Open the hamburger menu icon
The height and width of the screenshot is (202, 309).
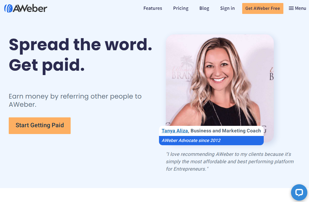pos(291,8)
